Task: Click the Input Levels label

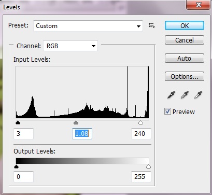Action: point(32,60)
